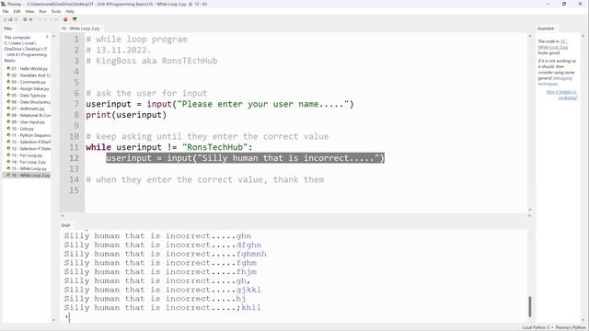The height and width of the screenshot is (331, 589).
Task: Select the Files panel tab
Action: coord(8,29)
